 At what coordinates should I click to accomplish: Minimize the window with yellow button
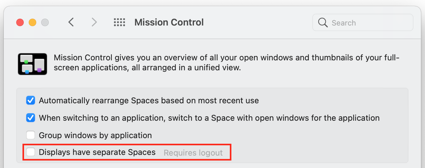pos(32,22)
